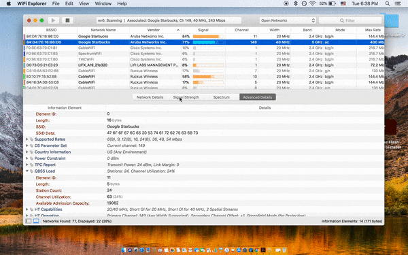
Task: Click the screen recording menu bar icon
Action: 286,3
